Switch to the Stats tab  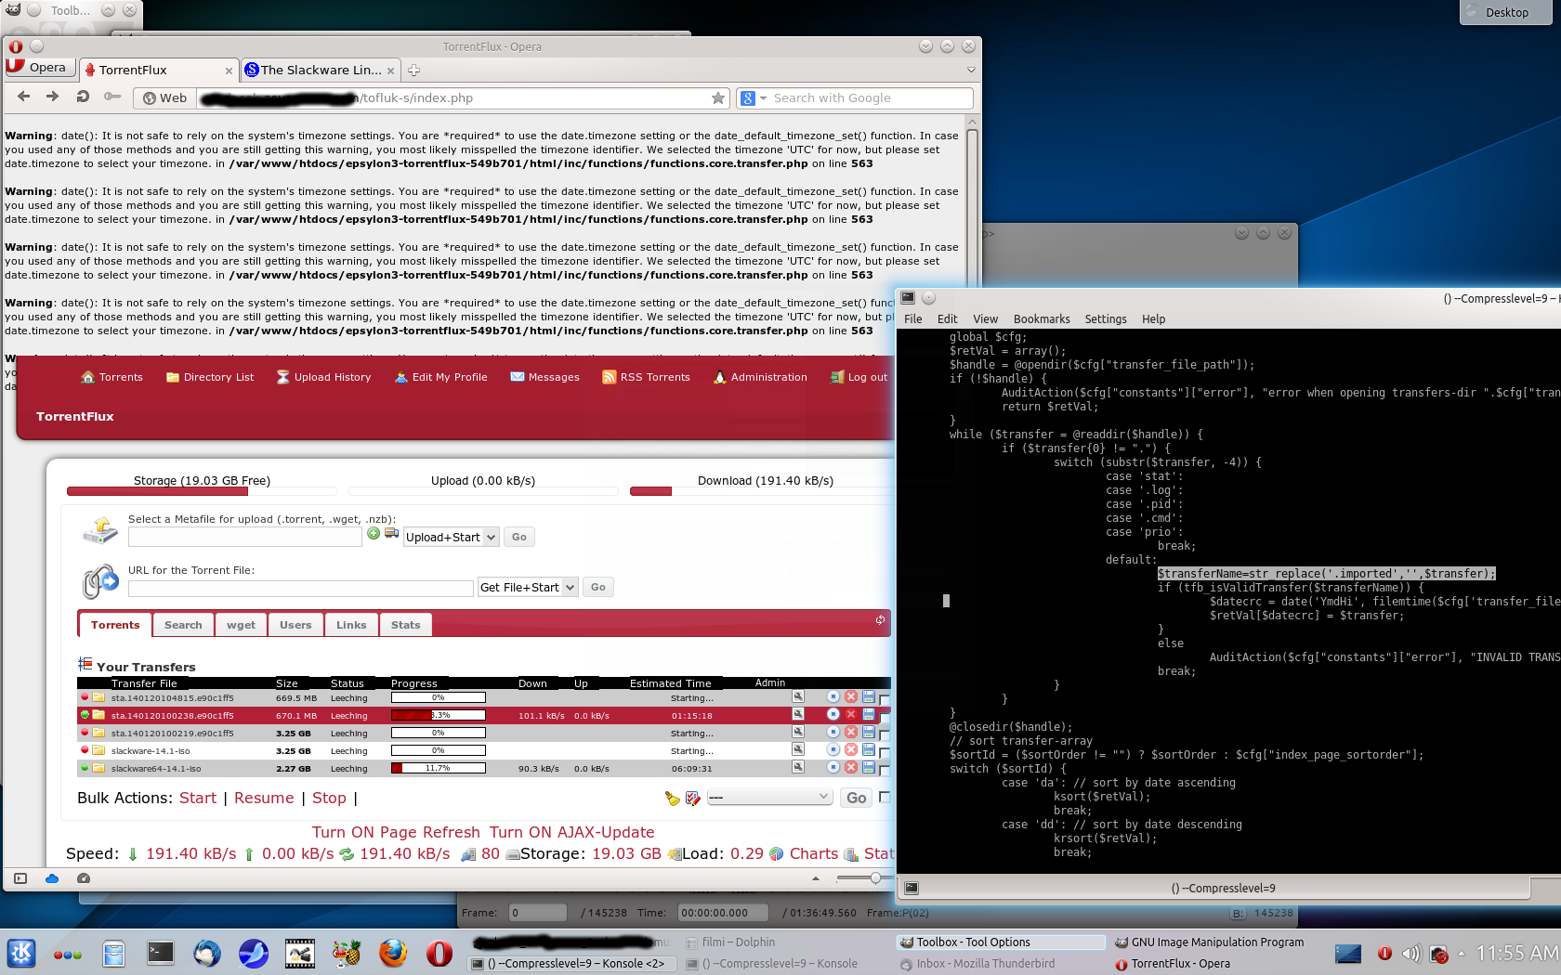405,625
